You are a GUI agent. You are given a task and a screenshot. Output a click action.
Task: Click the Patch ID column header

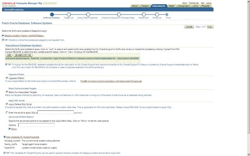pos(35,58)
